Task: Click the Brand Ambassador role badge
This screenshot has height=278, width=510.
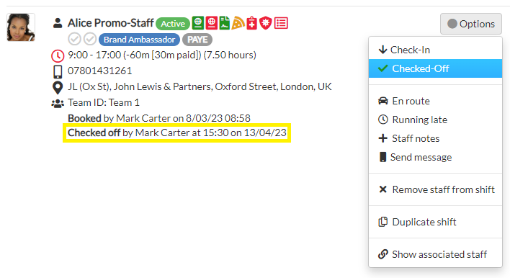Action: pos(139,40)
